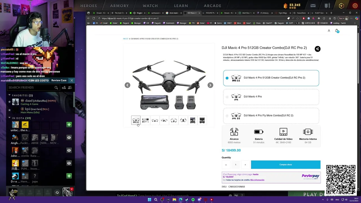
Task: Go back with the browser back arrow
Action: pos(89,18)
